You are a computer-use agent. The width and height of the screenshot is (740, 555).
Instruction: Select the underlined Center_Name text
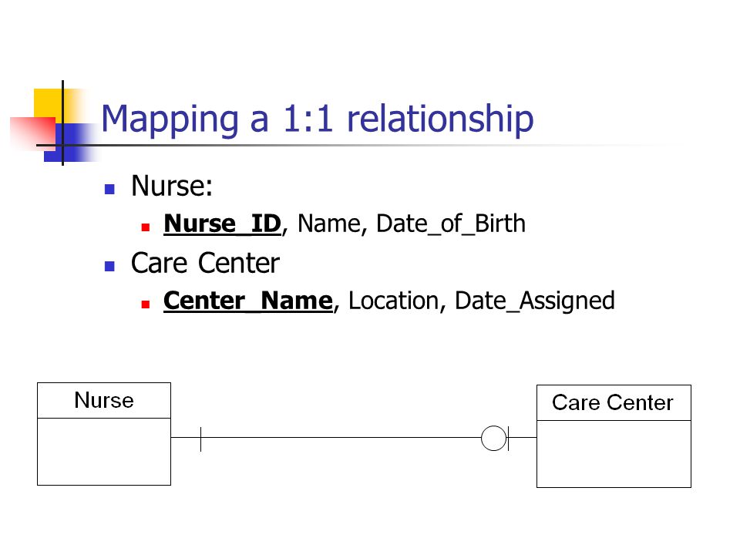click(248, 301)
